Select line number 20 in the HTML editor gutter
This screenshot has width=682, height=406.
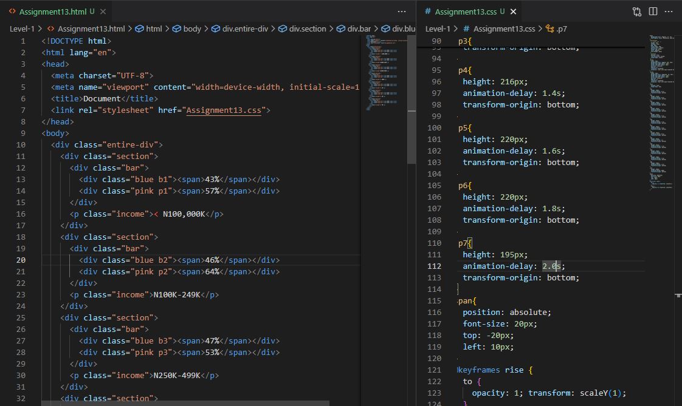pyautogui.click(x=21, y=260)
